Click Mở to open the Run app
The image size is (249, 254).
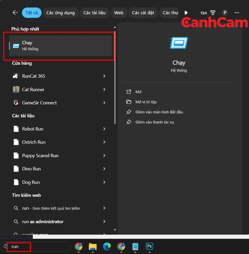pos(138,92)
